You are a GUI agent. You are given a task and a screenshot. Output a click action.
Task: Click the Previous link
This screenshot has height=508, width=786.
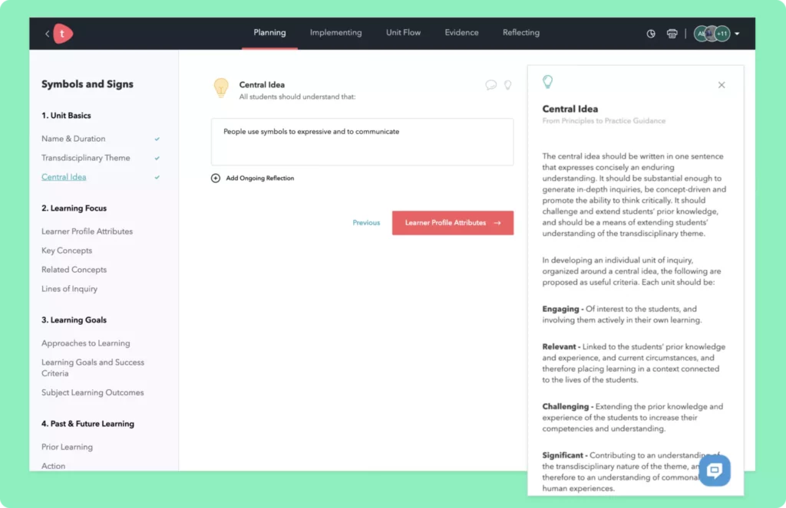tap(366, 223)
